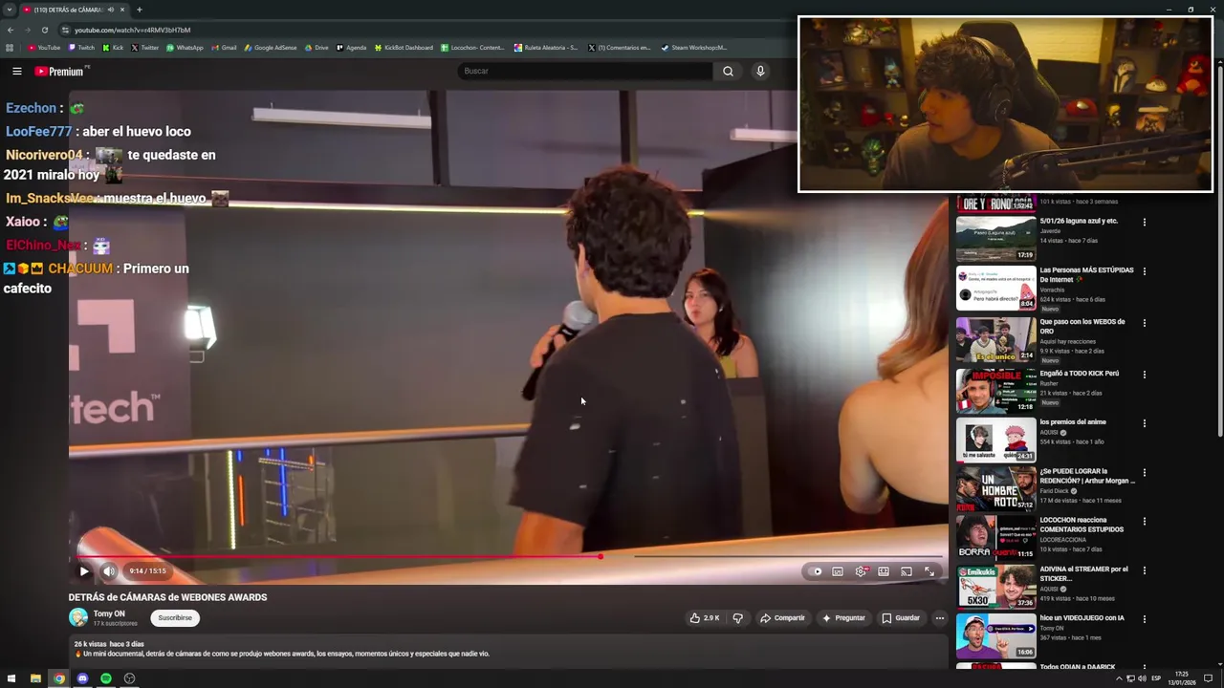Open Chrome from taskbar
The width and height of the screenshot is (1224, 688).
(x=59, y=678)
